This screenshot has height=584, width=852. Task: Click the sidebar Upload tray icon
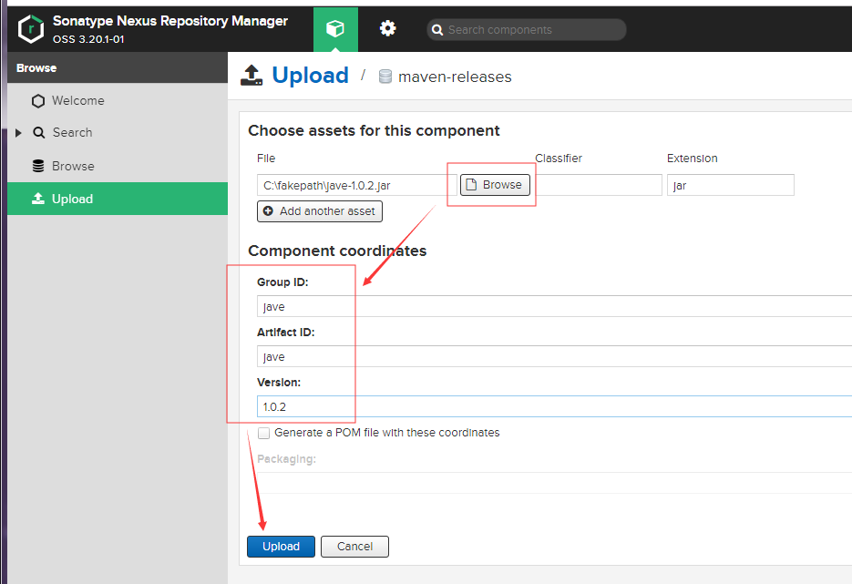(38, 199)
